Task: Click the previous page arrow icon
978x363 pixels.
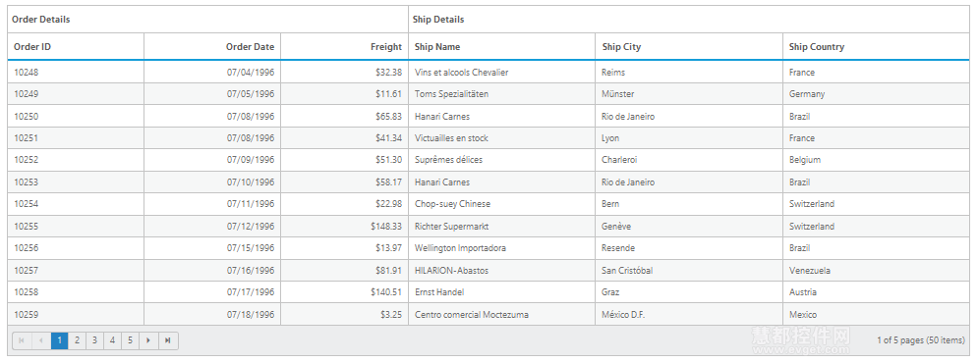Action: pos(41,340)
